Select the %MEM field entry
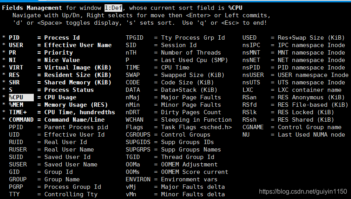This screenshot has width=351, height=199. pos(16,105)
